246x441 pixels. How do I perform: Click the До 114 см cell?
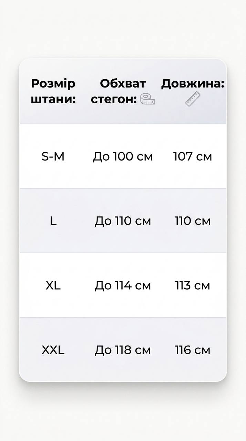[x=123, y=286]
